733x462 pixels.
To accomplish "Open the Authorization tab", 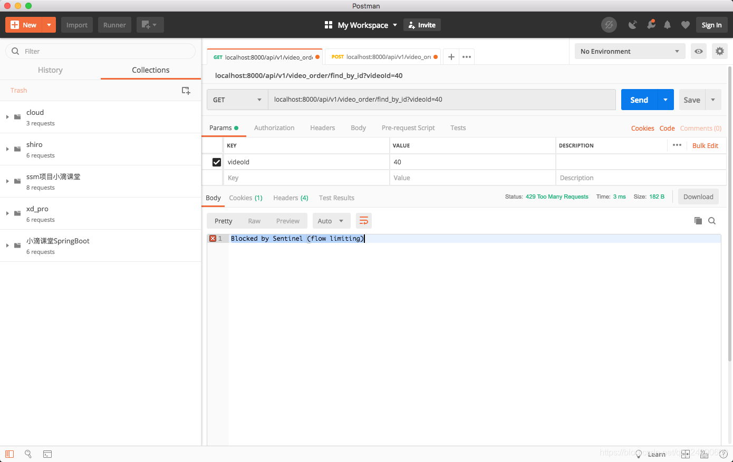I will click(274, 128).
